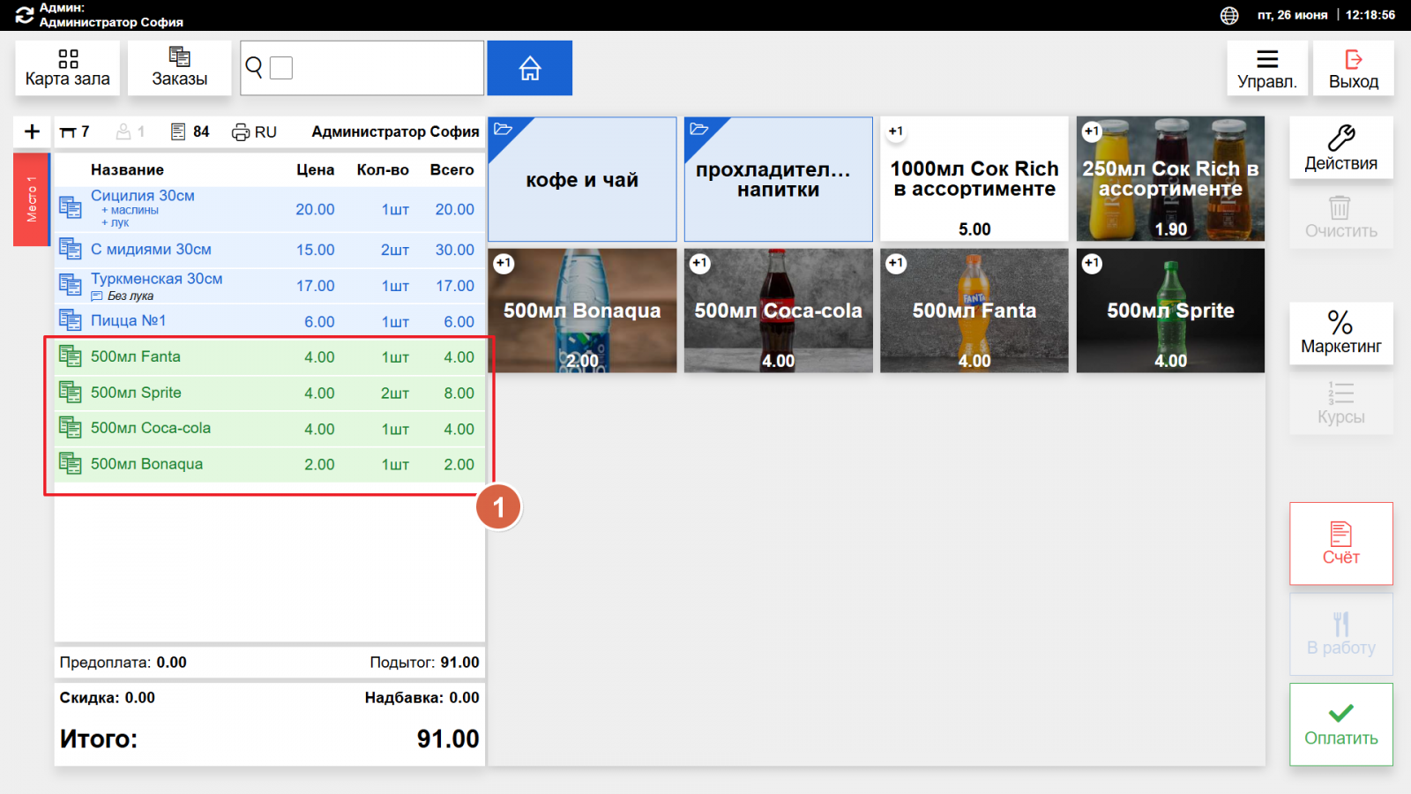
Task: Open Управл. hamburger menu
Action: click(x=1267, y=69)
